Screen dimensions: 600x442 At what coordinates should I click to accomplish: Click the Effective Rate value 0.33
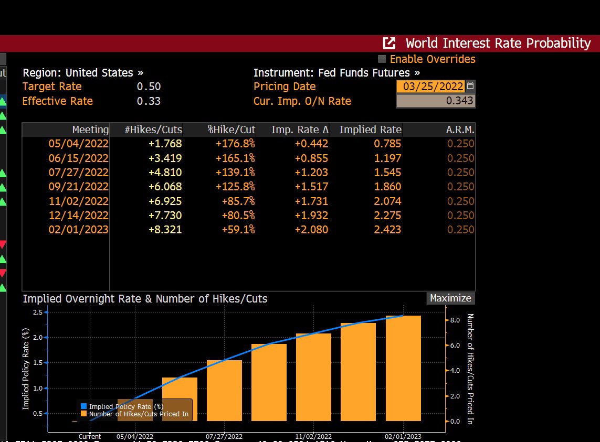(149, 101)
